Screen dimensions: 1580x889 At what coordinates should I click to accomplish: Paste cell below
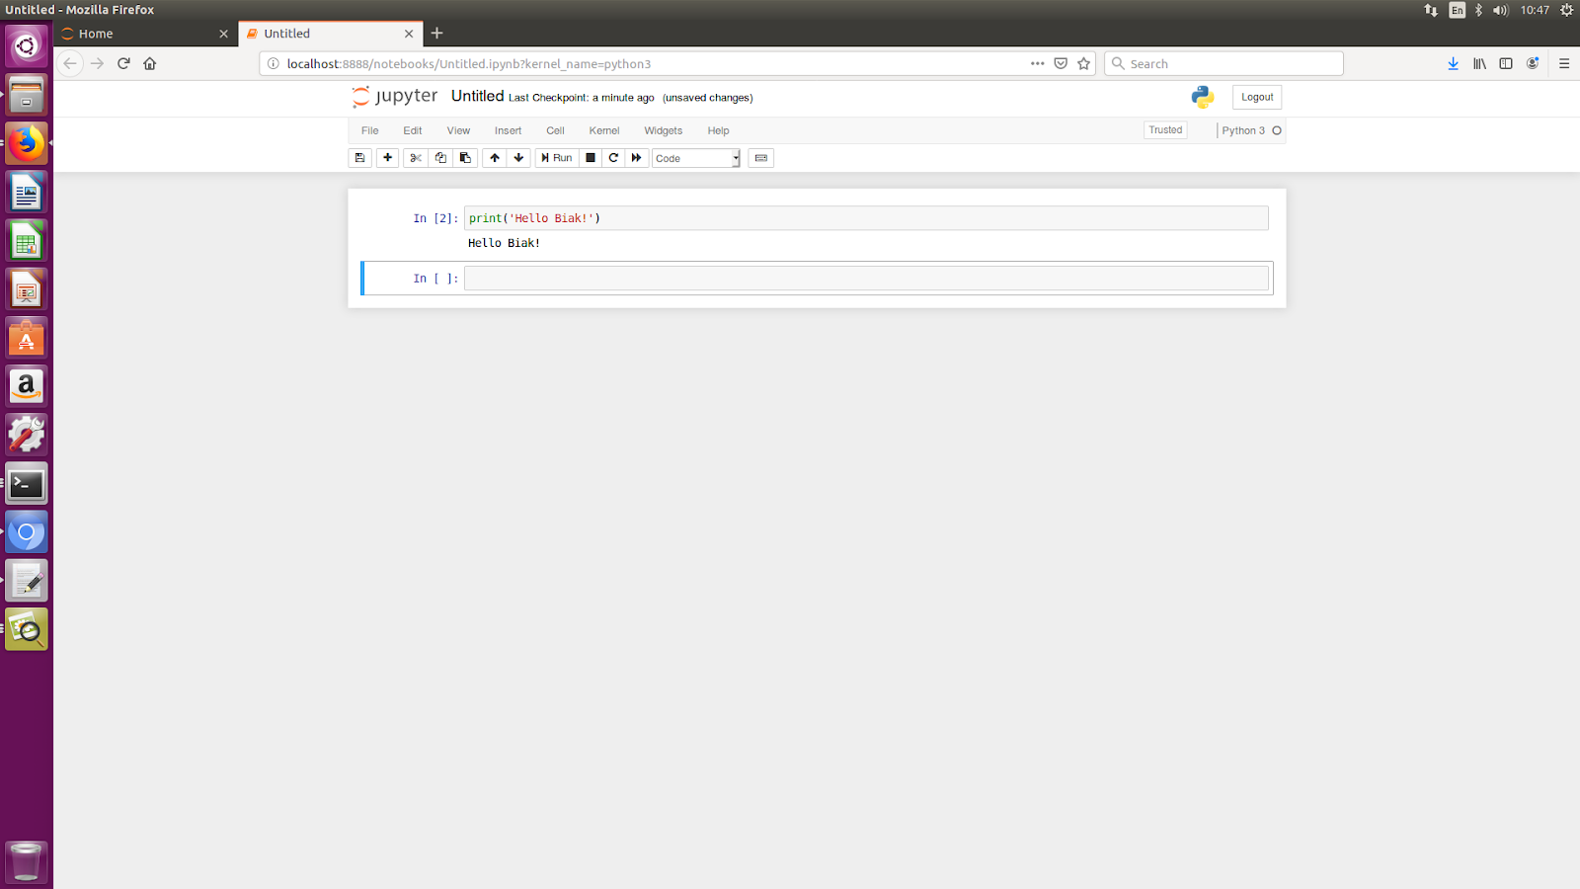click(465, 157)
